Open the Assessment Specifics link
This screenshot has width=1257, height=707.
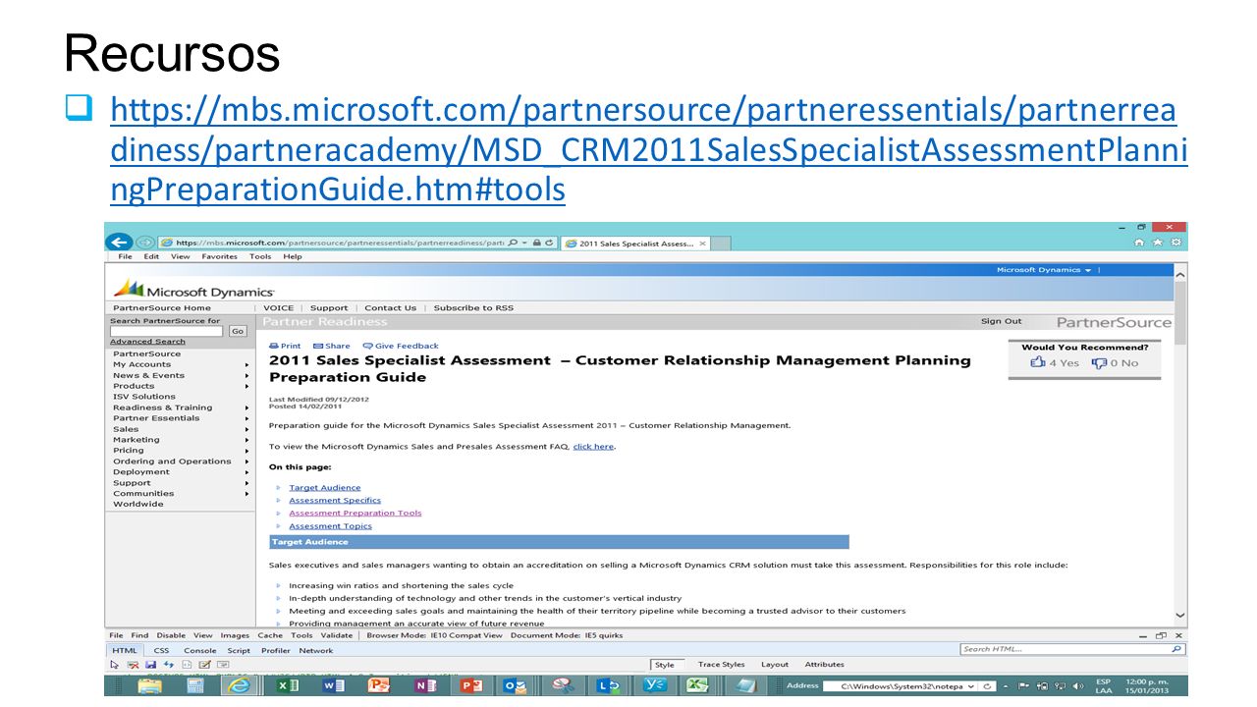[x=335, y=501]
